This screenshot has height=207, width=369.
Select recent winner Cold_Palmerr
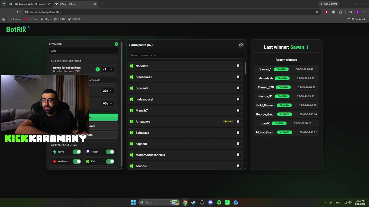(x=266, y=105)
